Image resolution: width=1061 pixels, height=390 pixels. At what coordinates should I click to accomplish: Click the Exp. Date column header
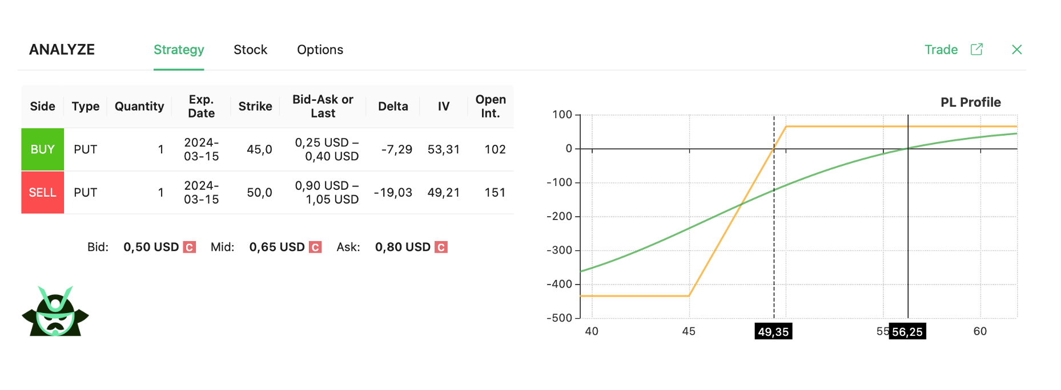pyautogui.click(x=200, y=106)
